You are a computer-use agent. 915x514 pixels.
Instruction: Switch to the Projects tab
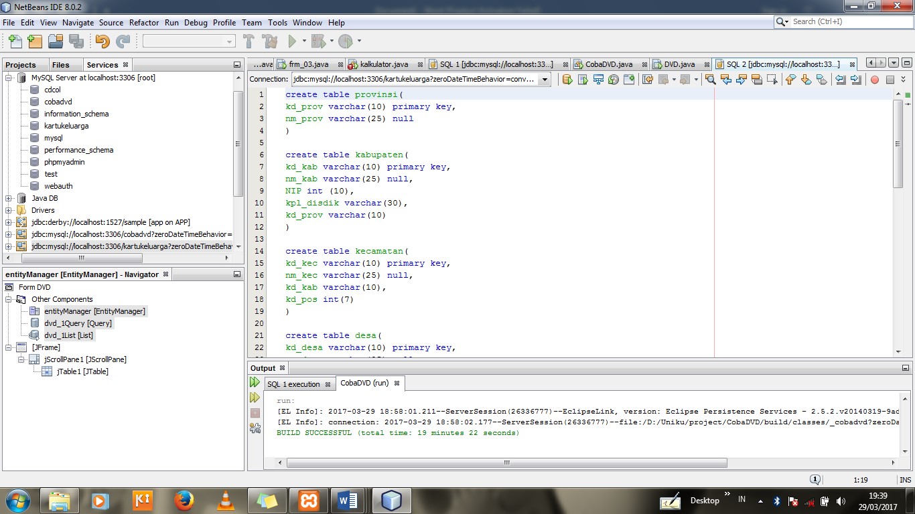tap(21, 65)
